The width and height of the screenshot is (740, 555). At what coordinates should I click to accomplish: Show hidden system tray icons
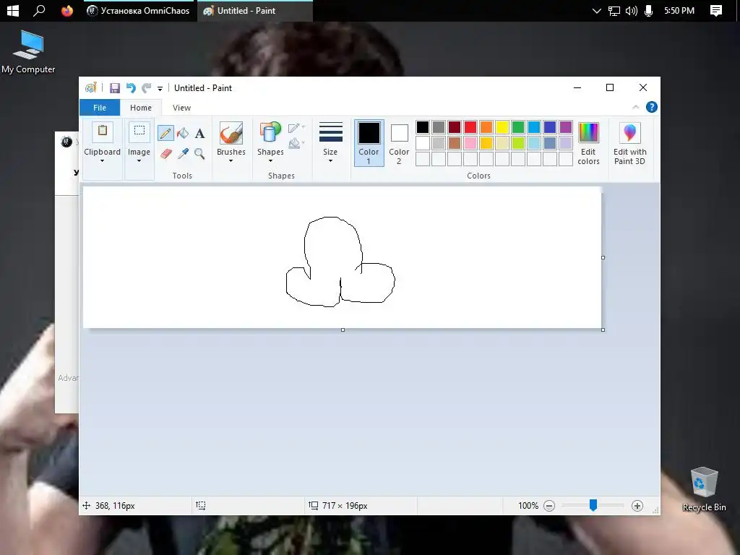[596, 10]
